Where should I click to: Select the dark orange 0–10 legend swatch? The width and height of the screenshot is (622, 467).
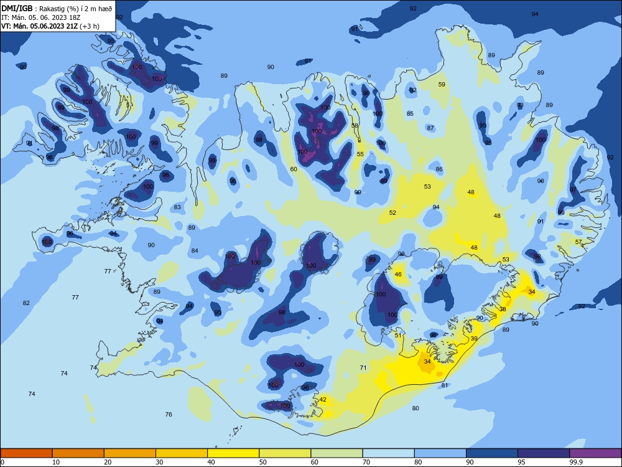[x=26, y=453]
